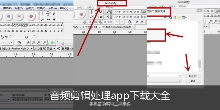Select the Time Shift arrows tool in left window
220x110 pixels.
pyautogui.click(x=48, y=19)
